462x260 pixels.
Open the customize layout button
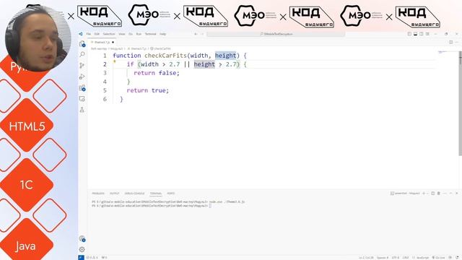click(x=427, y=34)
